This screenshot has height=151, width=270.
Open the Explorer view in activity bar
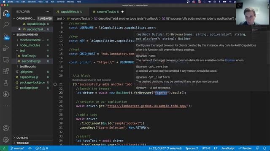pyautogui.click(x=5, y=13)
